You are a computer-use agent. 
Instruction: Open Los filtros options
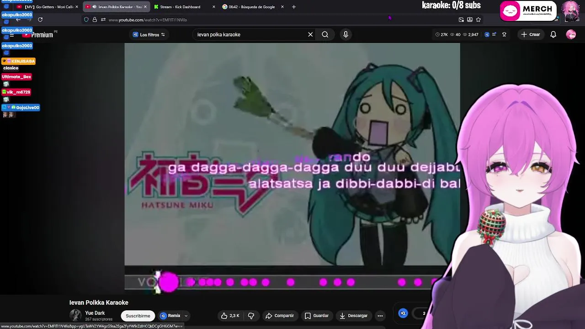tap(149, 35)
